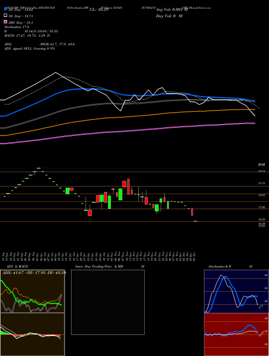This screenshot has width=269, height=356.
Task: Click the 16.29 price axis label
Action: coord(262,220)
